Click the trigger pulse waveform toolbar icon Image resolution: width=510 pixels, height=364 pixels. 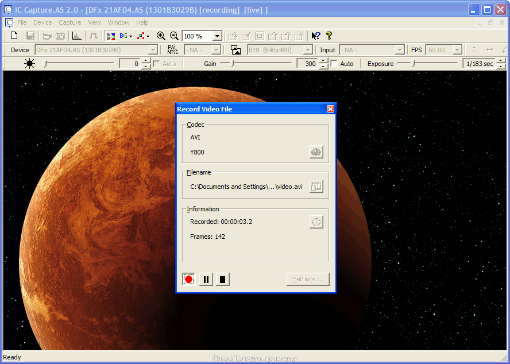[94, 36]
